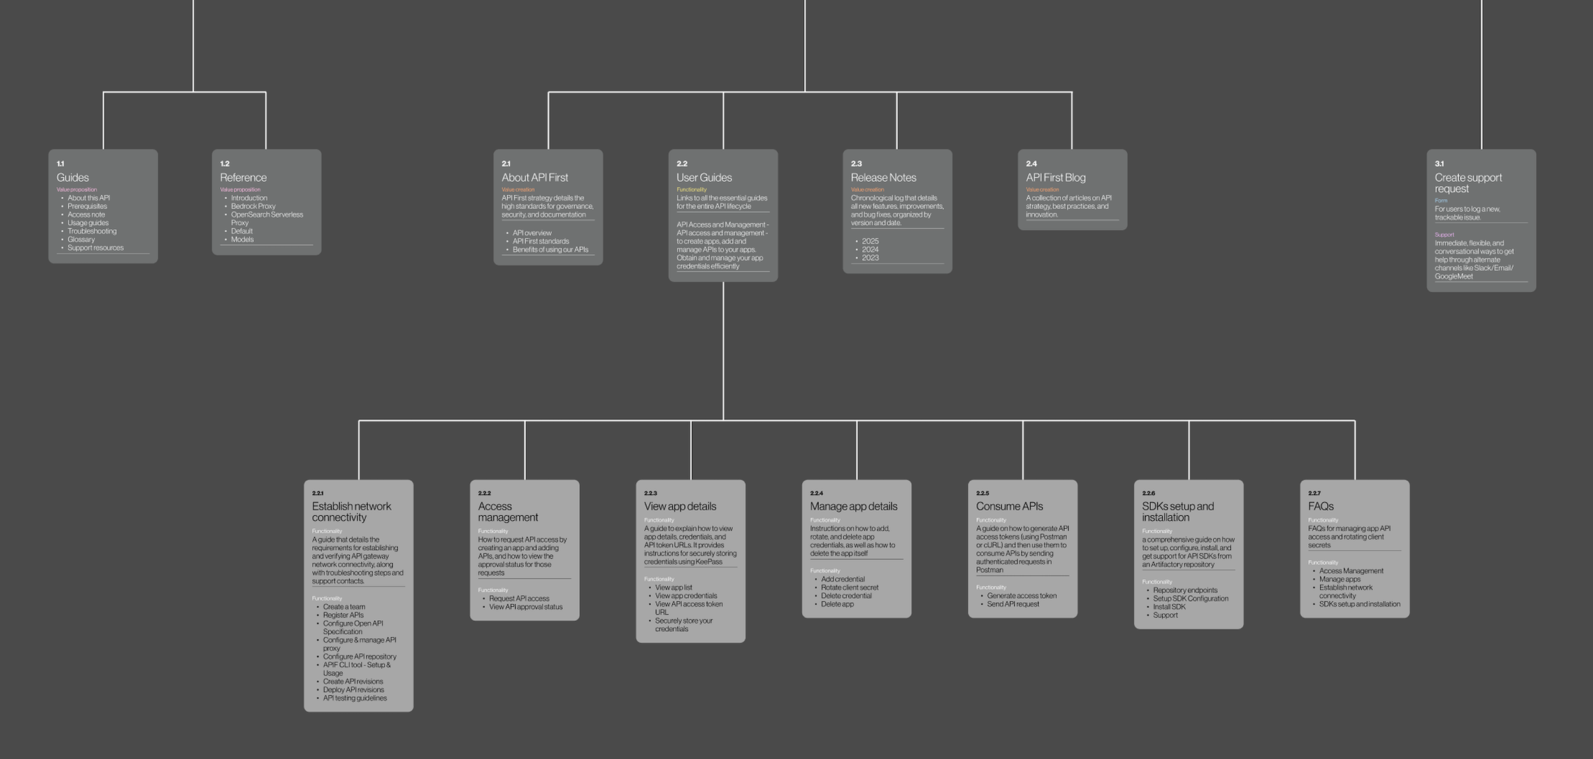Click '2025' in Release Notes card
The image size is (1593, 759).
tap(870, 241)
